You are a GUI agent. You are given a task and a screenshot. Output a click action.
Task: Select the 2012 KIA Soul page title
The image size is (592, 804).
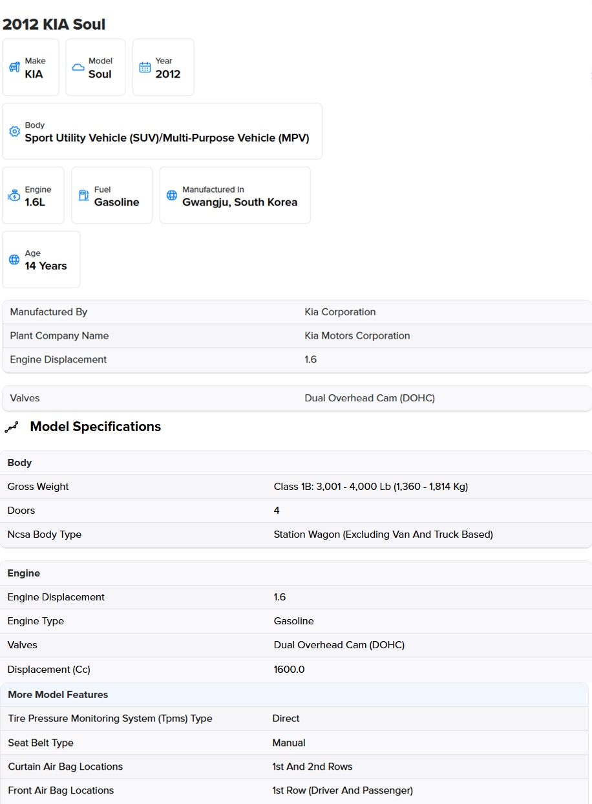(x=54, y=25)
